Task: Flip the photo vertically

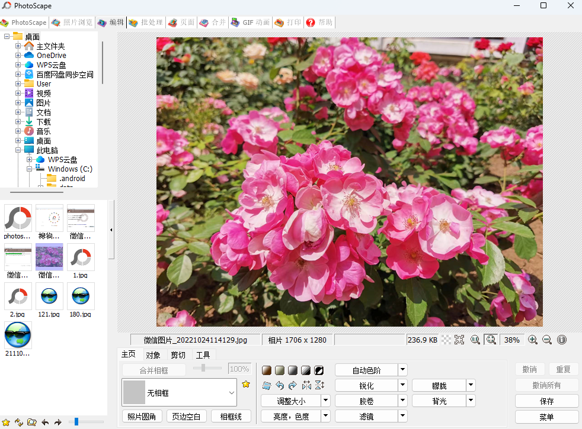Action: click(319, 385)
